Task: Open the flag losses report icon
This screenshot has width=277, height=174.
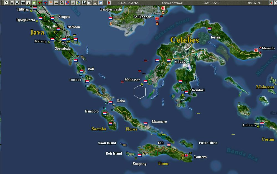Action: point(50,2)
